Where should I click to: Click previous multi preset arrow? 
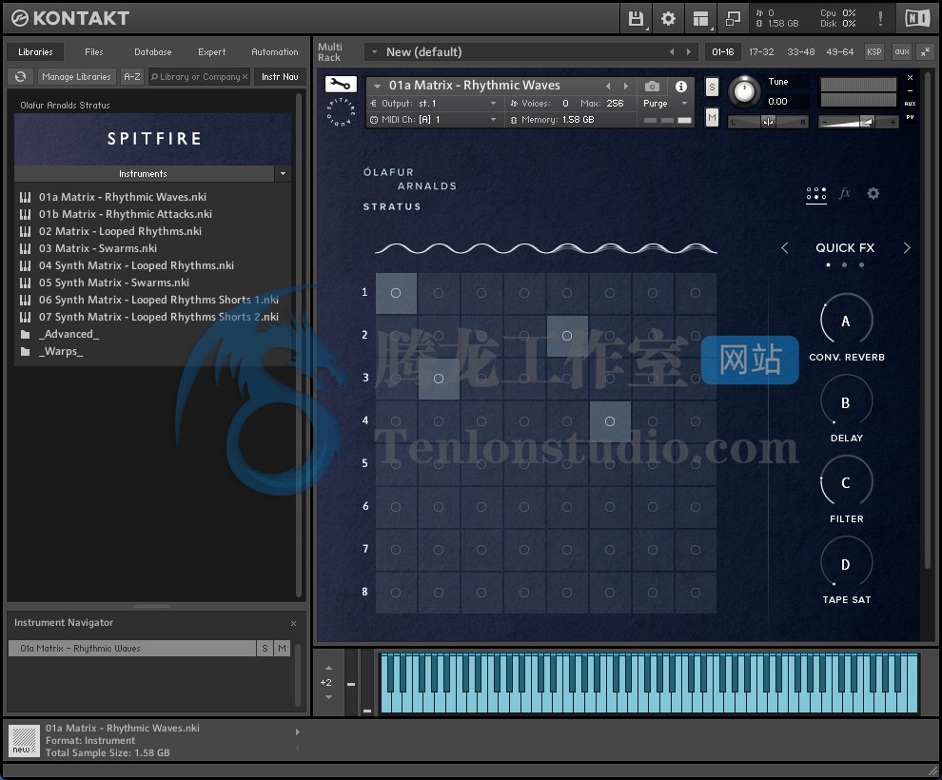pyautogui.click(x=672, y=52)
